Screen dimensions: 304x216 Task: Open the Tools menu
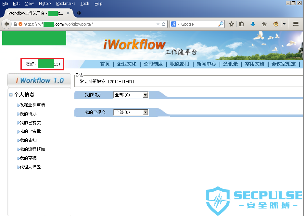pyautogui.click(x=85, y=4)
